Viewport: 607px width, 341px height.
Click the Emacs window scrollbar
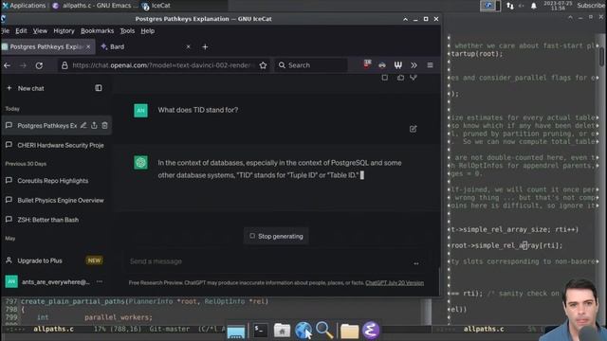click(x=602, y=56)
